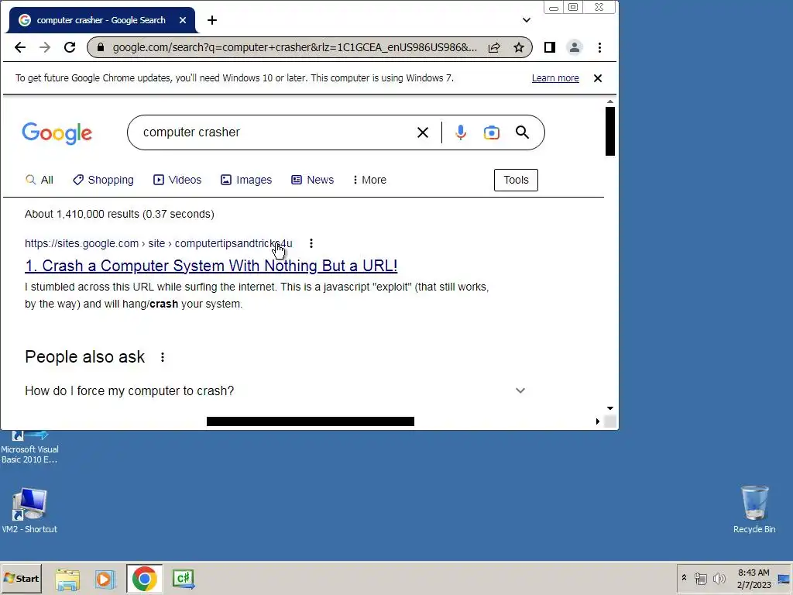Dismiss the Chrome update notification bar
Image resolution: width=793 pixels, height=595 pixels.
[x=598, y=78]
